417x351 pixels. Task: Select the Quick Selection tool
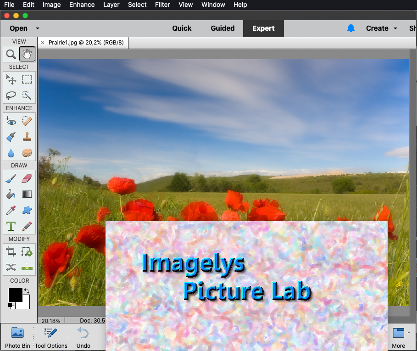click(x=27, y=95)
